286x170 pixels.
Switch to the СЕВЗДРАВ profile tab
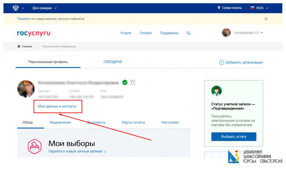point(113,62)
